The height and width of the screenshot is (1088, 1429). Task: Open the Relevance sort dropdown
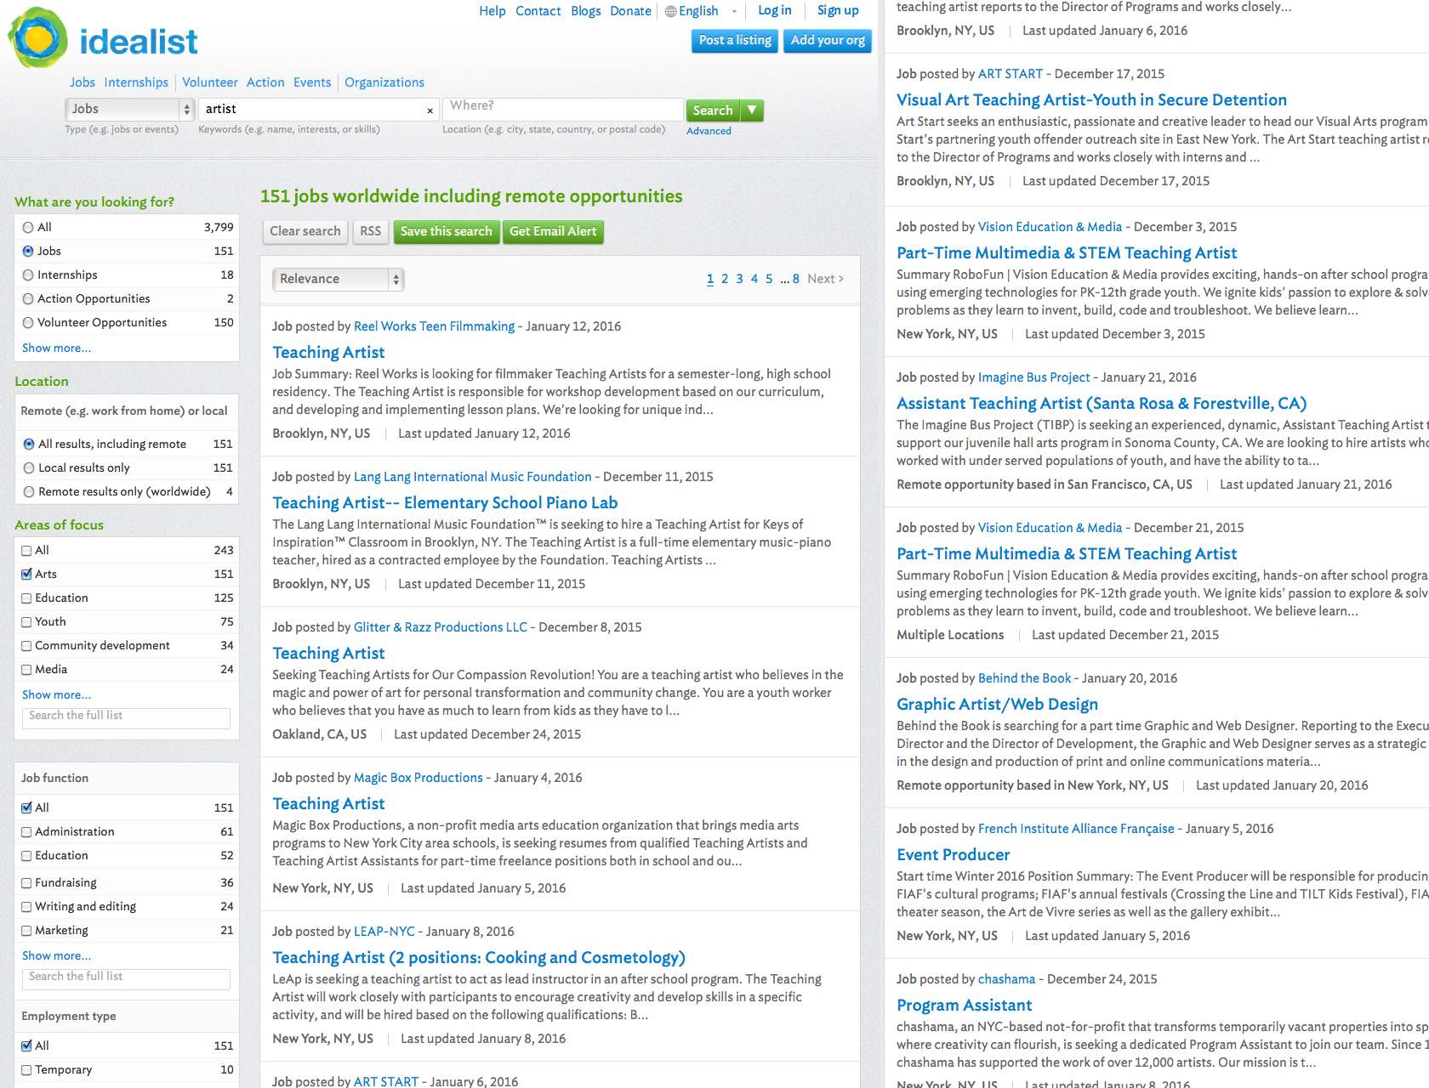click(x=339, y=279)
